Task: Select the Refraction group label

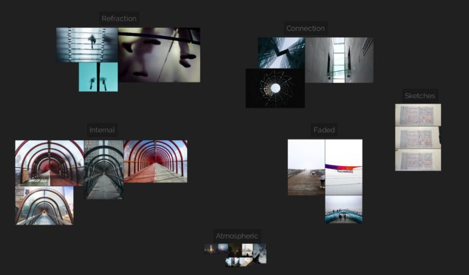Action: point(119,19)
